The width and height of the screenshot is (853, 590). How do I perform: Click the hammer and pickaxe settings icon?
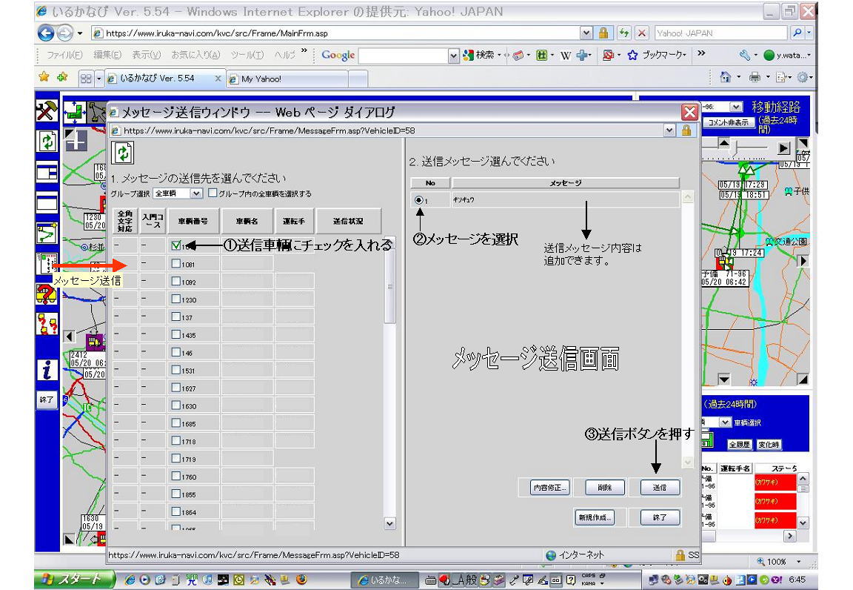[47, 111]
